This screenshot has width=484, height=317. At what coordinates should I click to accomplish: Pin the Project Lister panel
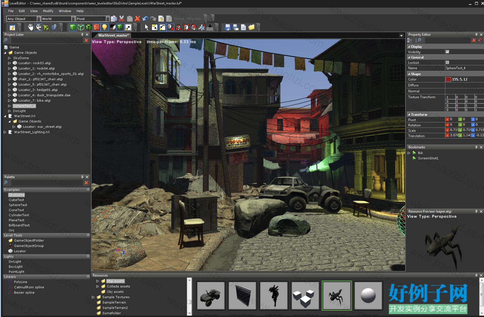point(82,35)
